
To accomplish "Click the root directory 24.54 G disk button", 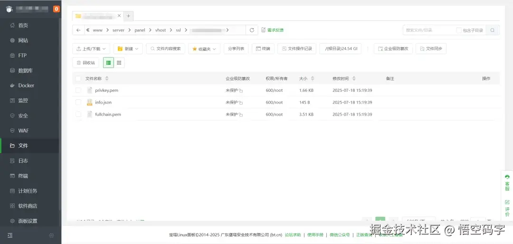I will (x=341, y=49).
